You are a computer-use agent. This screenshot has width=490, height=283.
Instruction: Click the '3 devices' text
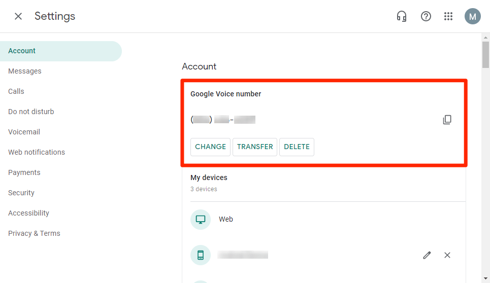click(204, 189)
